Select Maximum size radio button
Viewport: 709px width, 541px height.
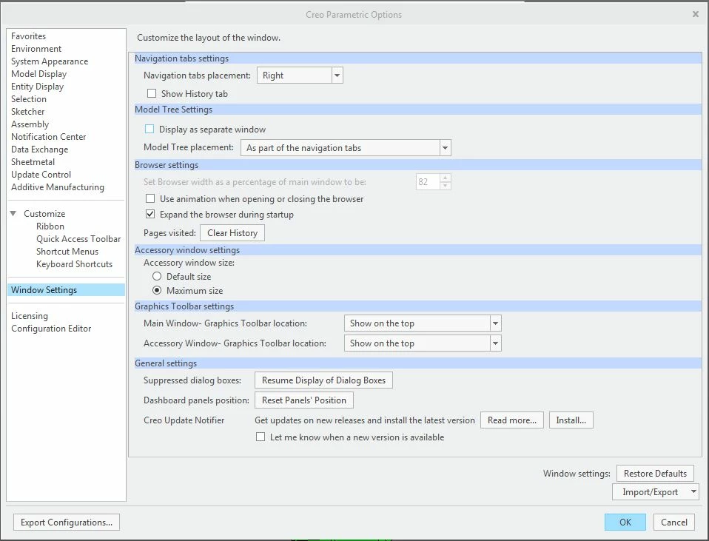(157, 290)
